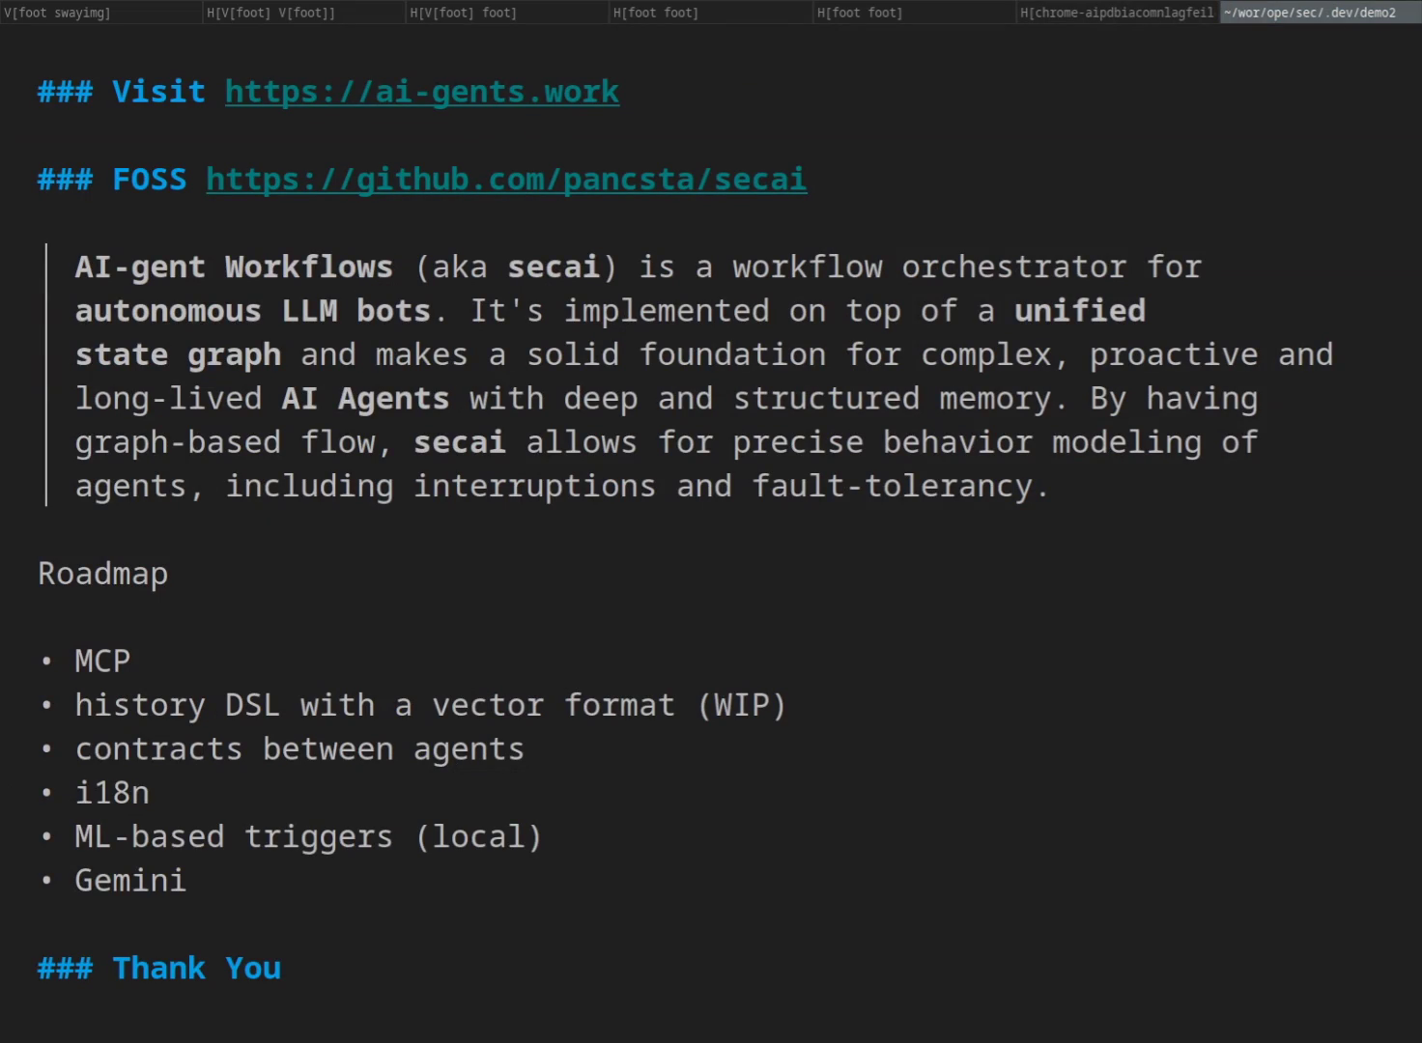This screenshot has height=1043, width=1422.
Task: Click 'contracts between agents' list item
Action: pyautogui.click(x=299, y=749)
